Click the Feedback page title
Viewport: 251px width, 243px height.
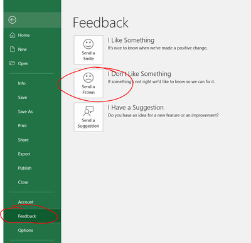click(100, 23)
